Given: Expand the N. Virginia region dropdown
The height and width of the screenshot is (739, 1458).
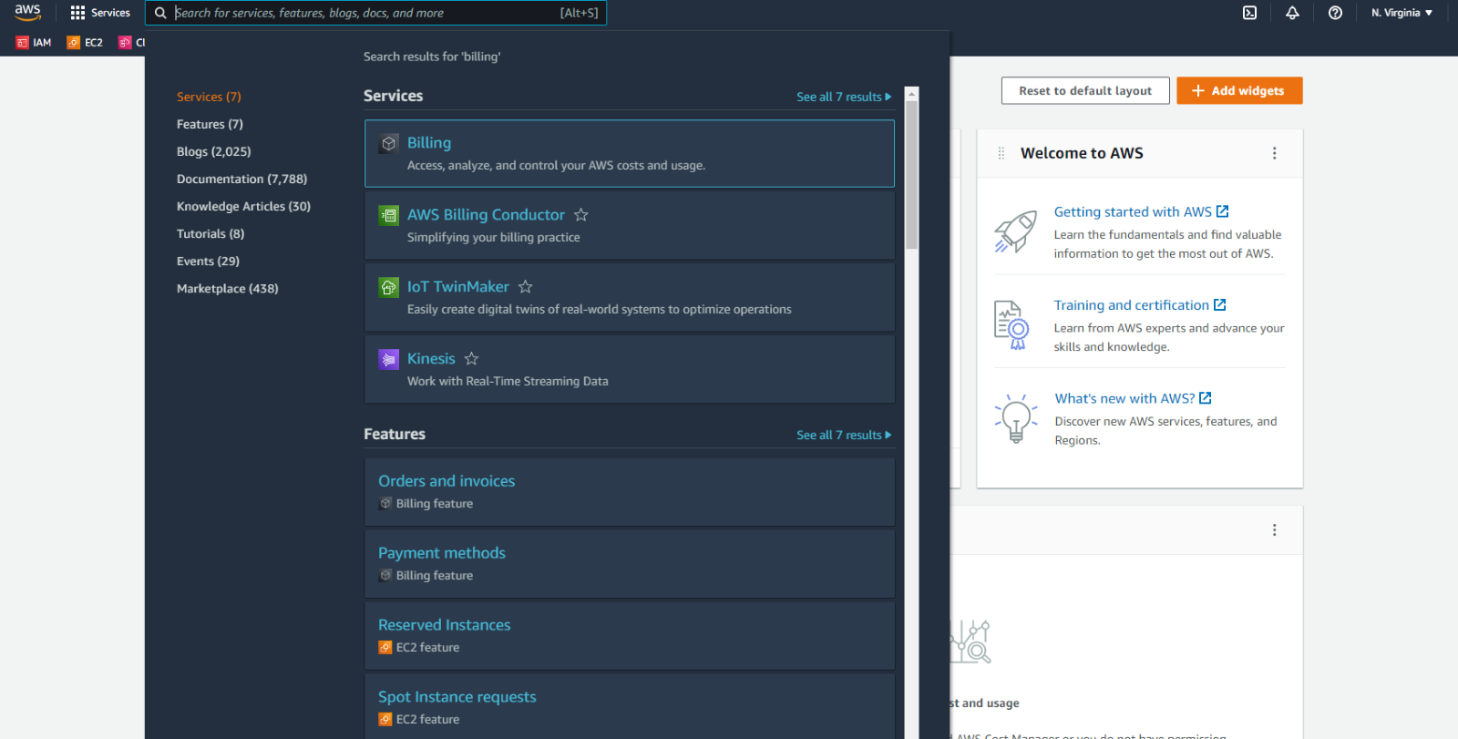Looking at the screenshot, I should (x=1402, y=13).
